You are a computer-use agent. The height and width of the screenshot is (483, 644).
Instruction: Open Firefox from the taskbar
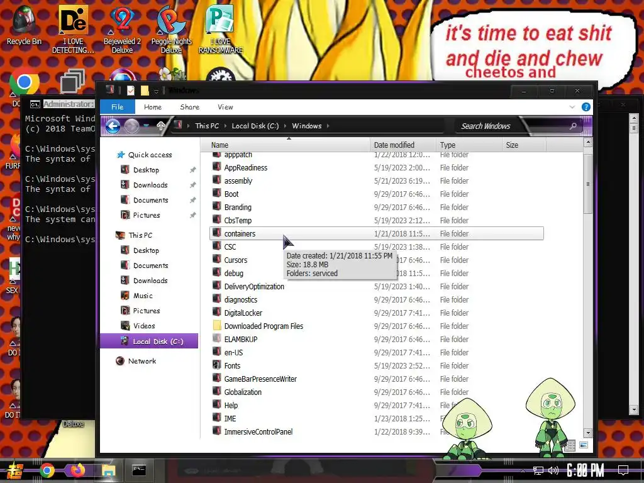point(77,470)
